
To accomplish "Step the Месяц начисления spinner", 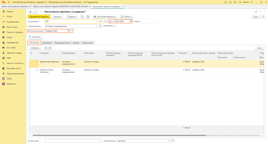I will tap(72, 31).
